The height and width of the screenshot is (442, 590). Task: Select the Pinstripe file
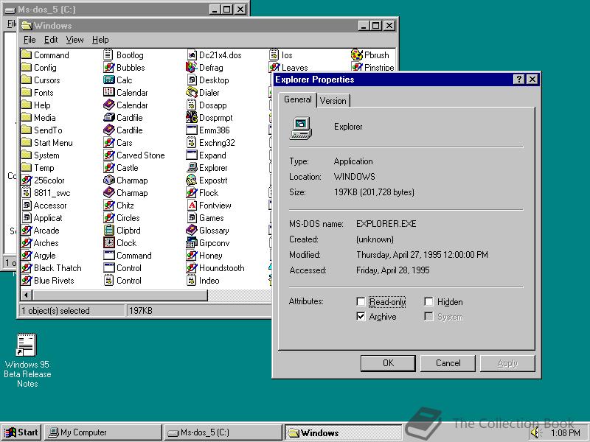coord(372,68)
